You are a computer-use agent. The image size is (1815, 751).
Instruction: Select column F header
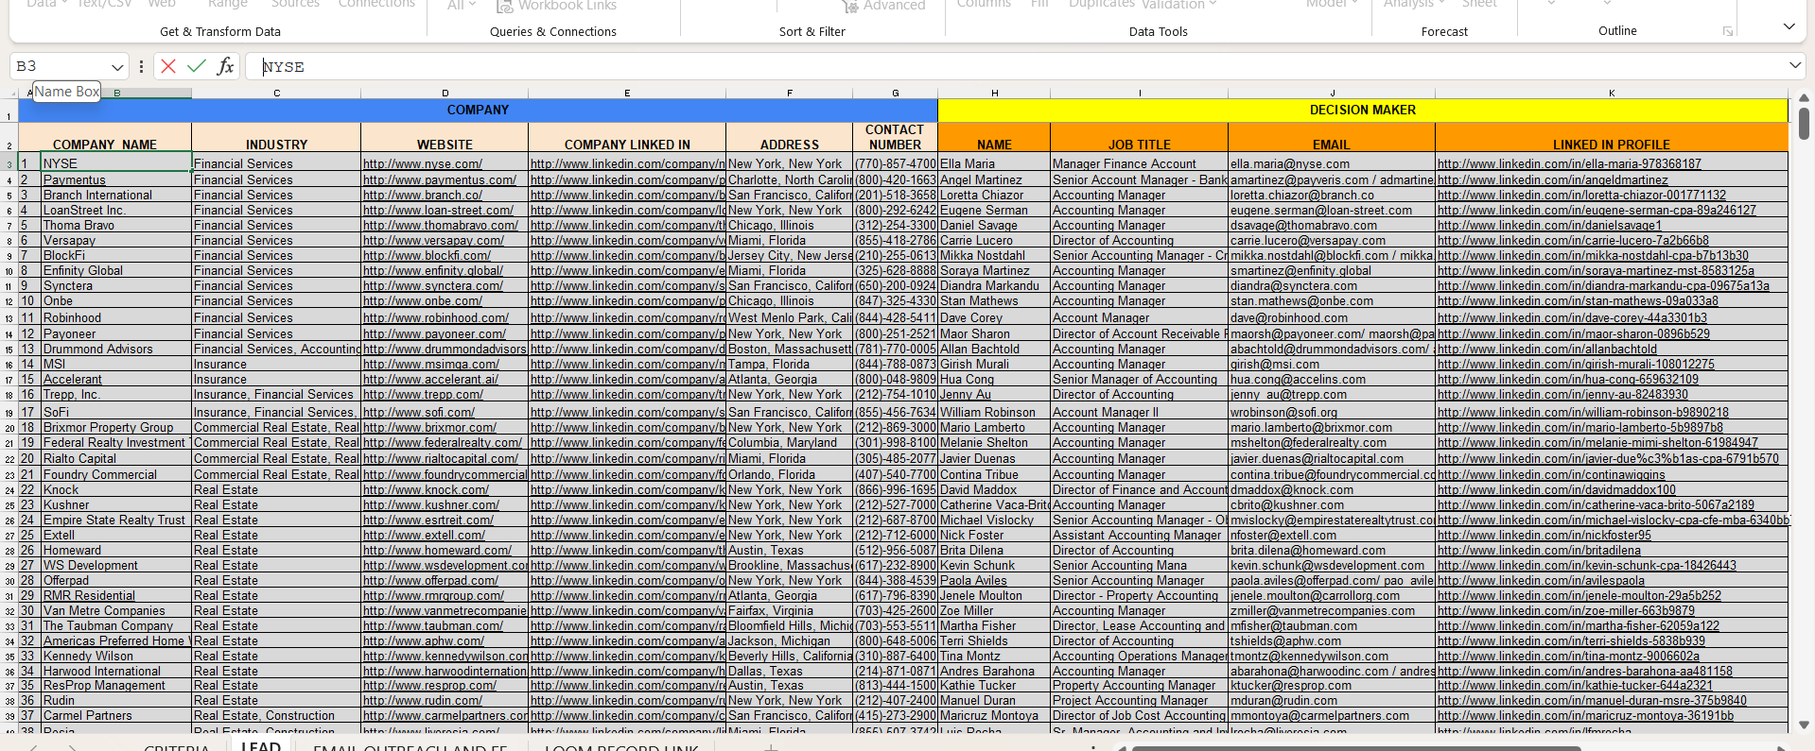[790, 94]
